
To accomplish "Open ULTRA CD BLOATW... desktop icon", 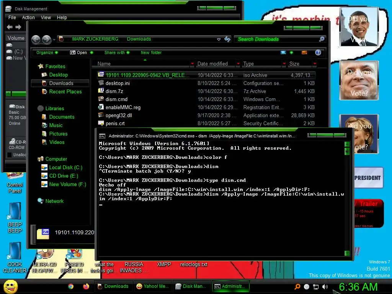I will [44, 261].
